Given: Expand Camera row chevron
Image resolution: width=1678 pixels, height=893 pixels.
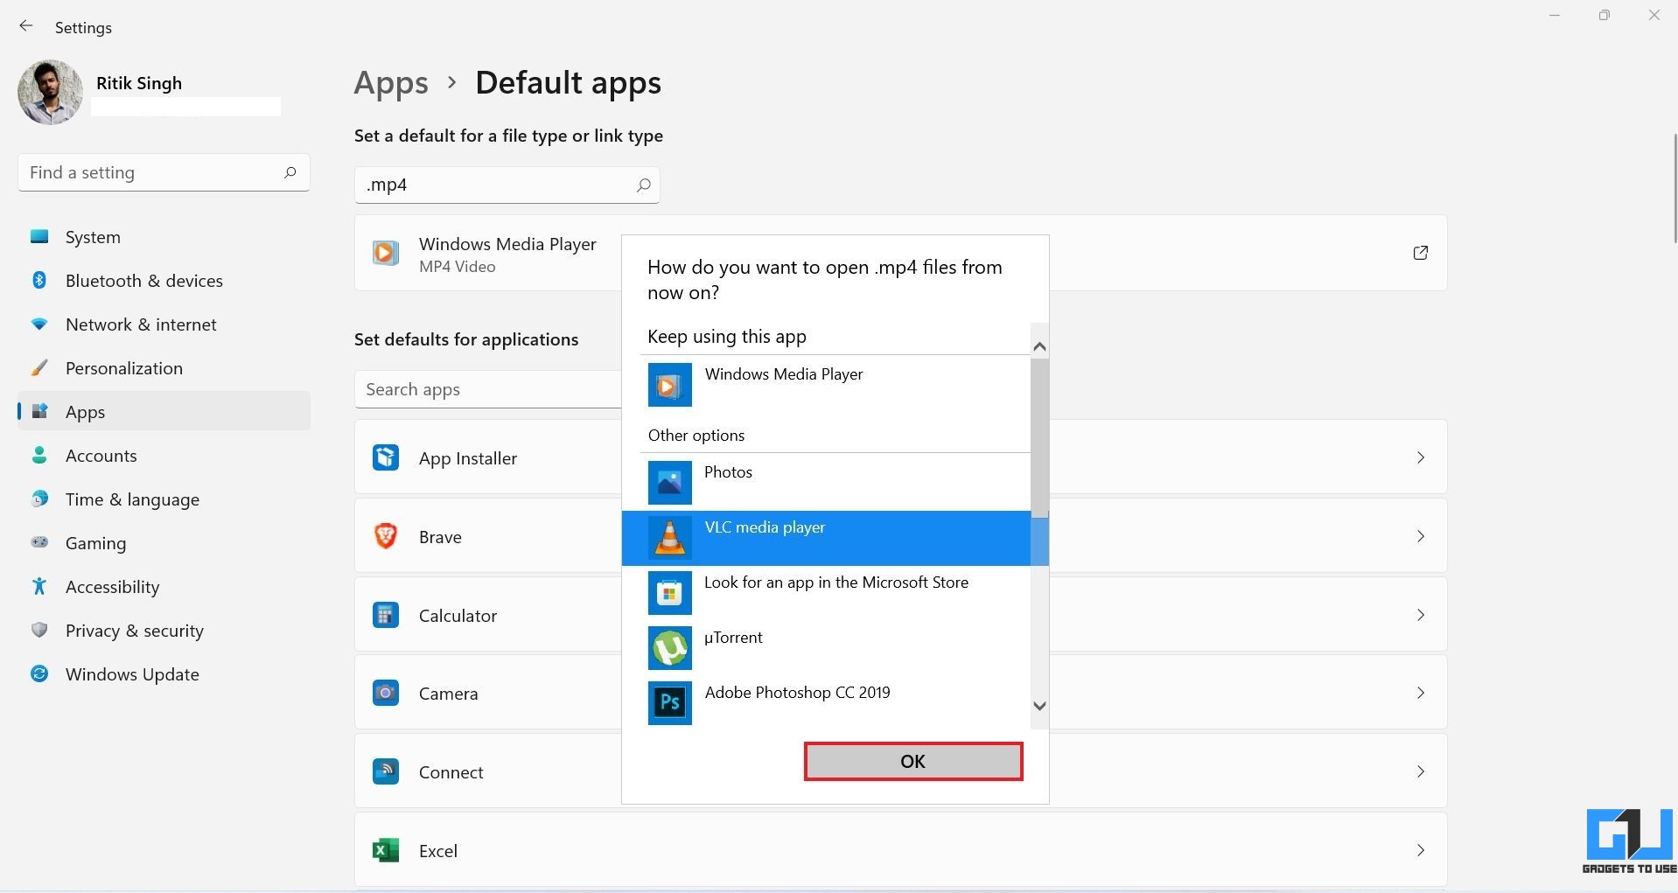Looking at the screenshot, I should (x=1421, y=693).
